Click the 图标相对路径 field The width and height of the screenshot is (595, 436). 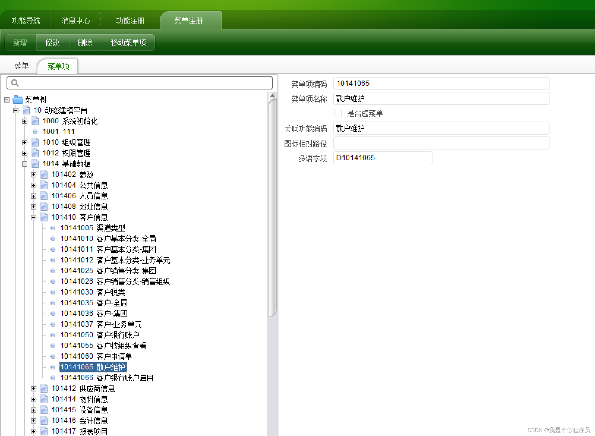(x=441, y=143)
